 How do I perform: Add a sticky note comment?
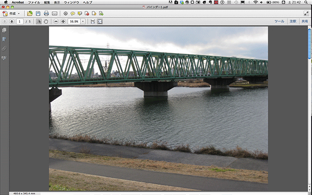[73, 14]
